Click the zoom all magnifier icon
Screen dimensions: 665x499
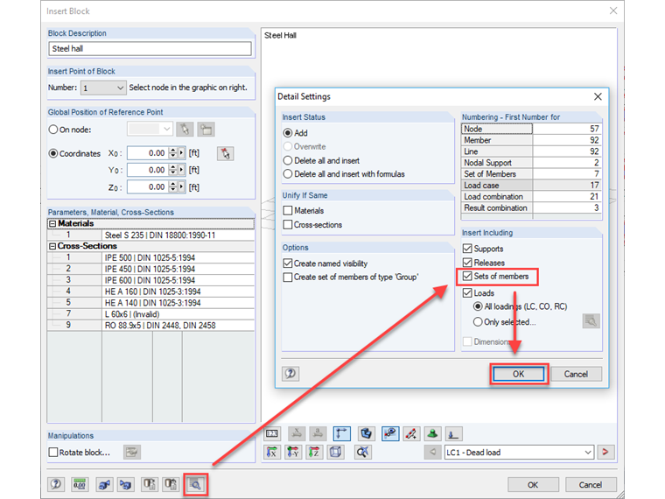click(x=362, y=453)
